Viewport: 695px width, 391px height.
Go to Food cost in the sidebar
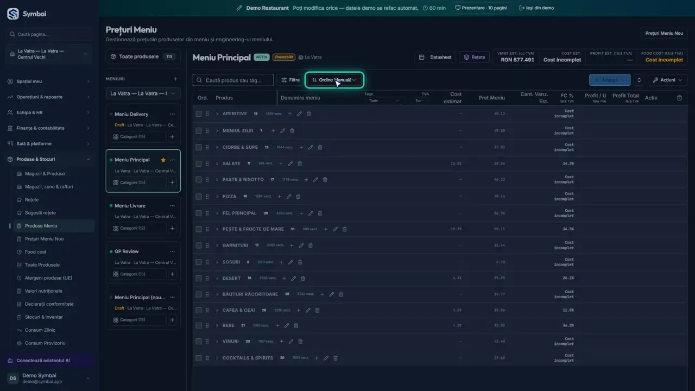[x=35, y=252]
